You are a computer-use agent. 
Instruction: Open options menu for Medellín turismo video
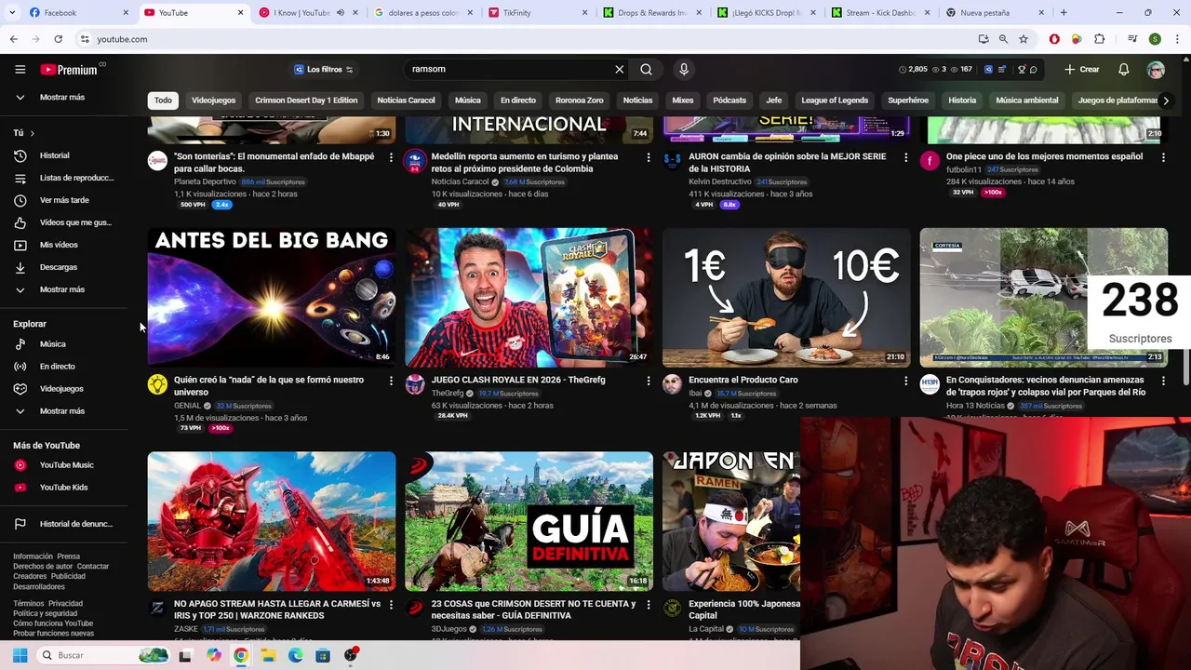coord(649,157)
